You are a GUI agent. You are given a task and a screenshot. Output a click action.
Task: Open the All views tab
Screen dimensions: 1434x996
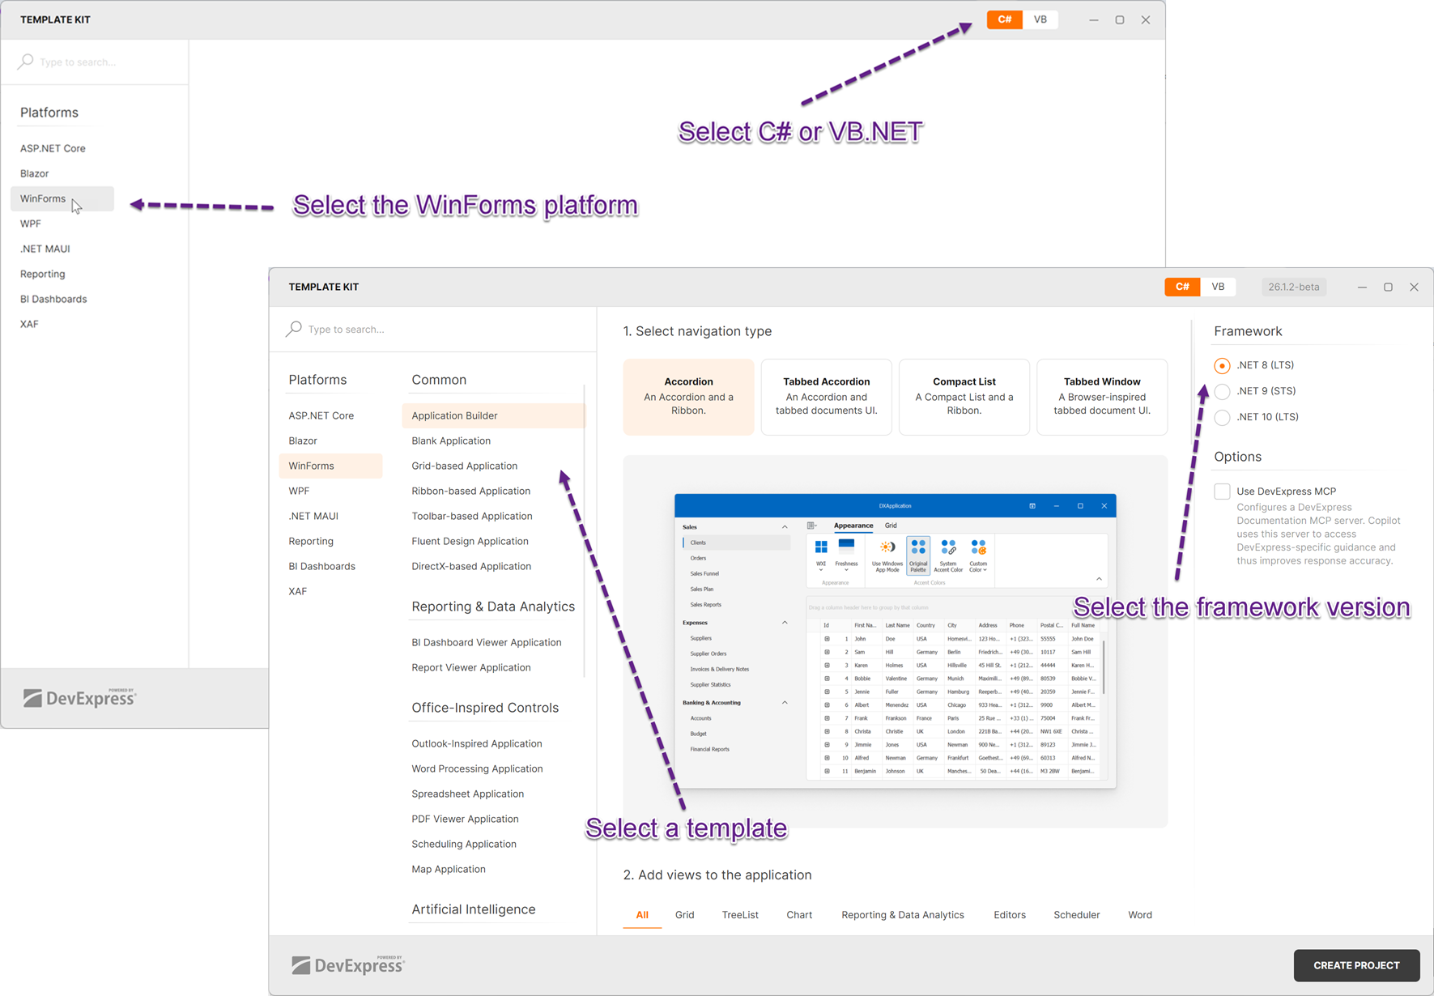point(642,915)
